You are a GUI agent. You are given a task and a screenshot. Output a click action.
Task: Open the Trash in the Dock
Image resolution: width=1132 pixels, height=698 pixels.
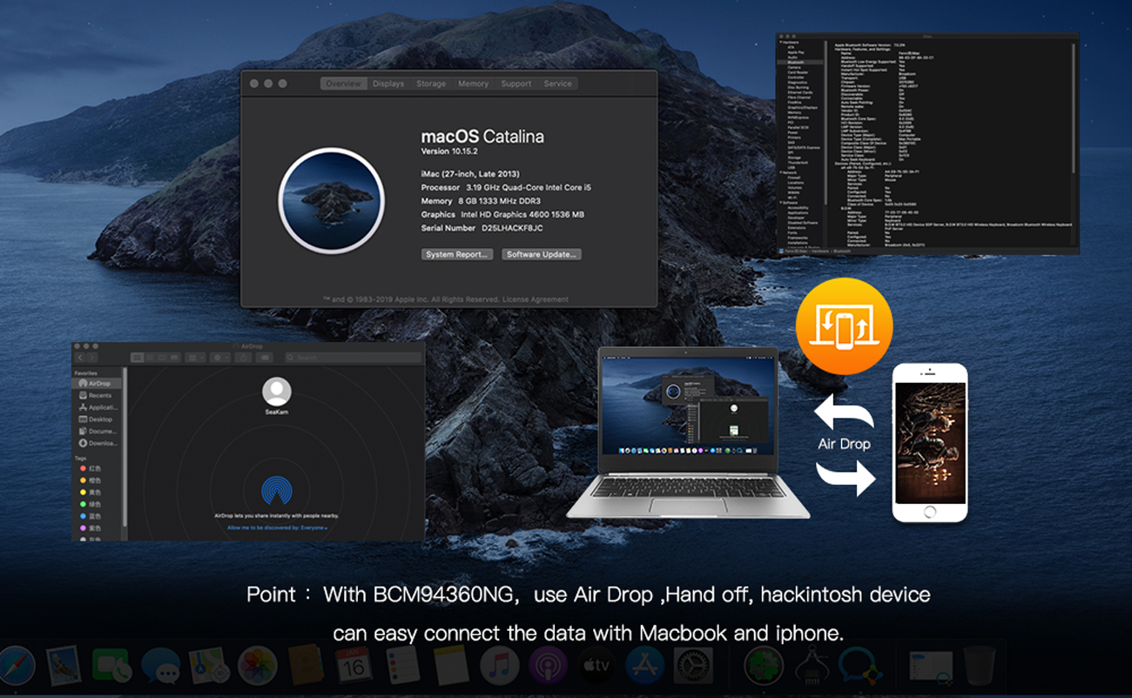(x=979, y=666)
